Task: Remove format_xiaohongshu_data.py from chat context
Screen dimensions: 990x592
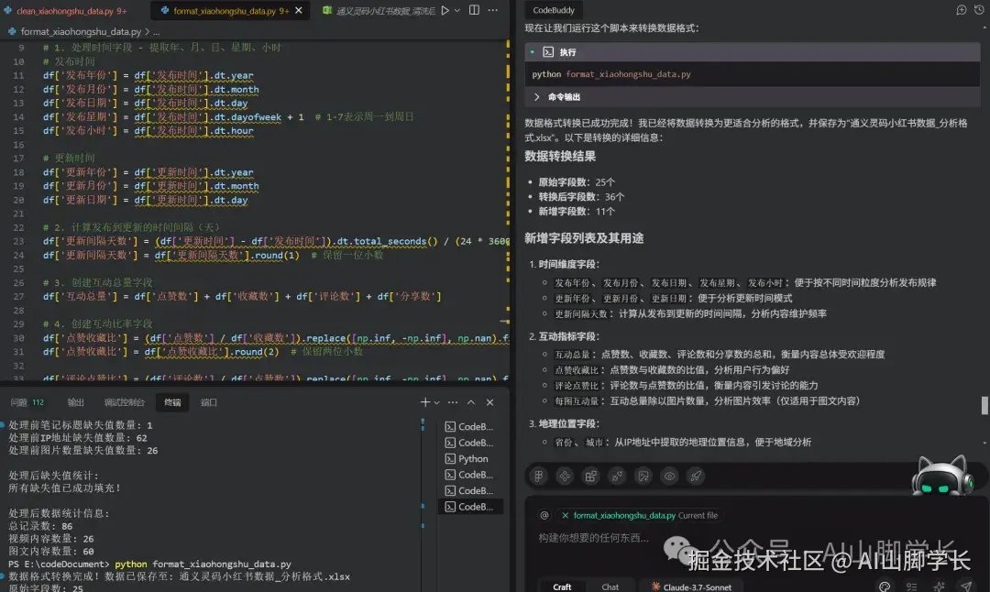Action: coord(564,515)
